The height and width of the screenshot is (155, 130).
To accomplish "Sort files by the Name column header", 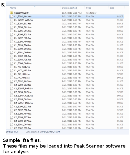I will (x=13, y=8).
